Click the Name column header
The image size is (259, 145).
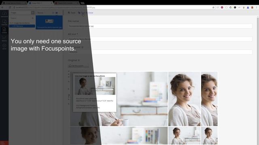(x=40, y=12)
